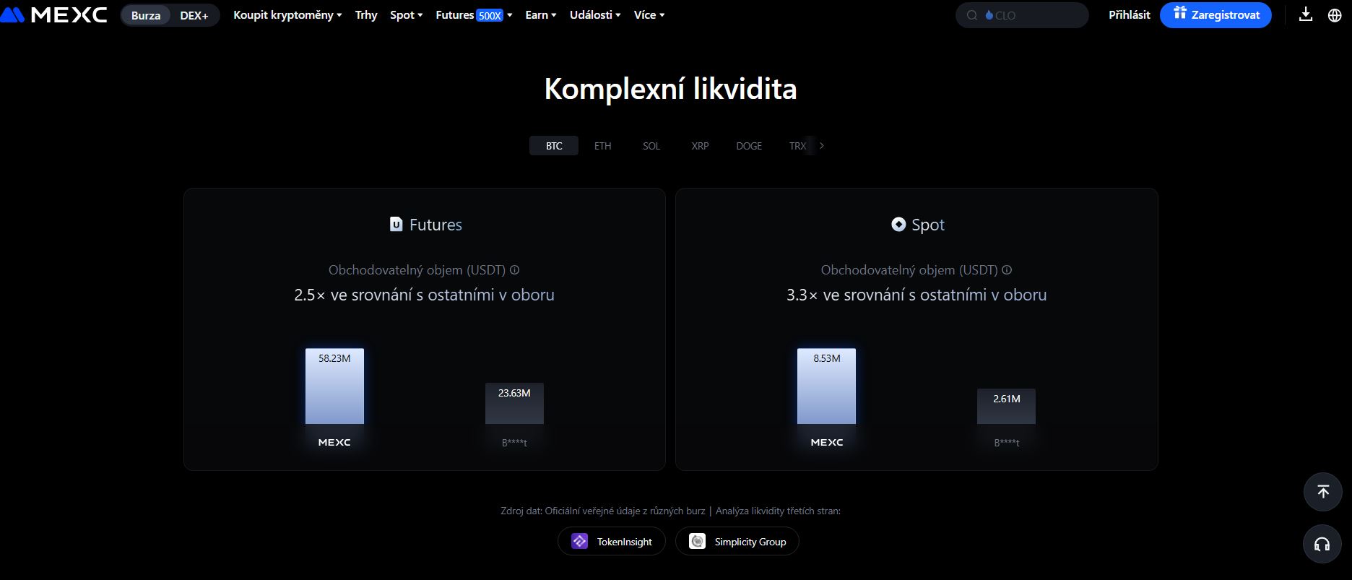Image resolution: width=1352 pixels, height=580 pixels.
Task: Click the Zaregistrovat button
Action: (1215, 15)
